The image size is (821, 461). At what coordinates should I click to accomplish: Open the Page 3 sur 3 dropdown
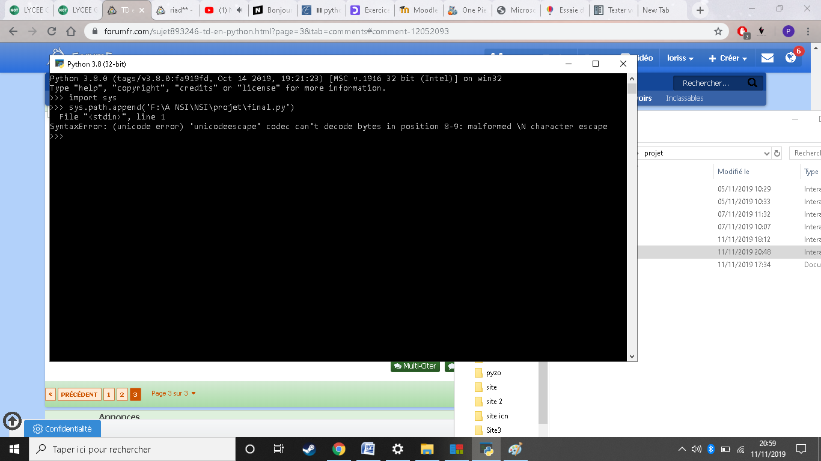[x=174, y=393]
